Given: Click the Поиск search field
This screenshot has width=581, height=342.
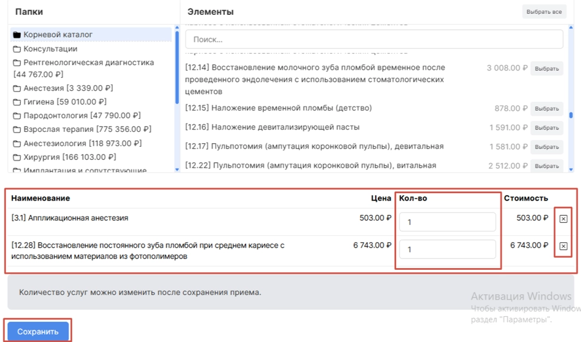Looking at the screenshot, I should click(374, 39).
